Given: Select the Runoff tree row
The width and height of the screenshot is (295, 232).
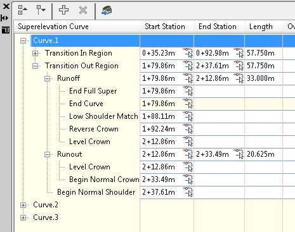Looking at the screenshot, I should [x=69, y=78].
